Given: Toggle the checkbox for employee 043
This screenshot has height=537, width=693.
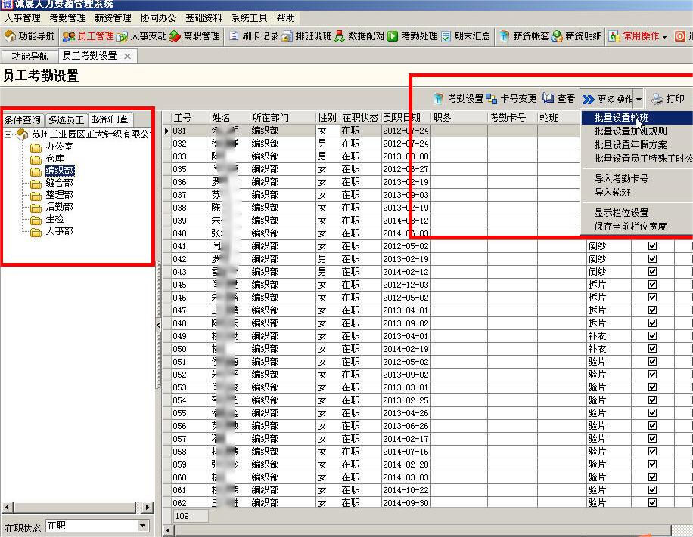Looking at the screenshot, I should coord(652,271).
